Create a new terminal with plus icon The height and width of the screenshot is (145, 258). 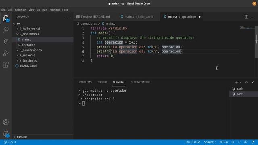[x=237, y=82]
